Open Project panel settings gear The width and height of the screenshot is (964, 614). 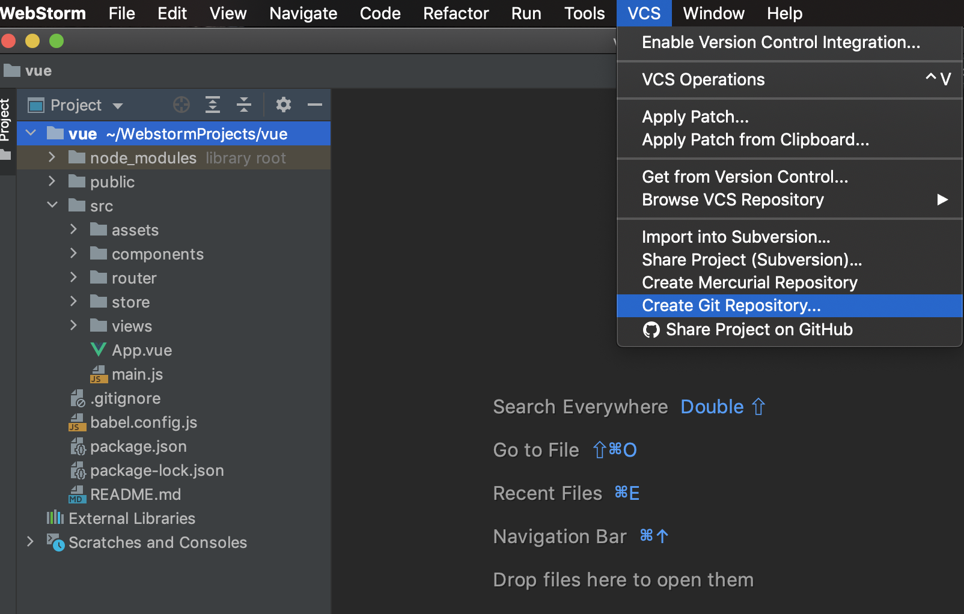pos(284,105)
